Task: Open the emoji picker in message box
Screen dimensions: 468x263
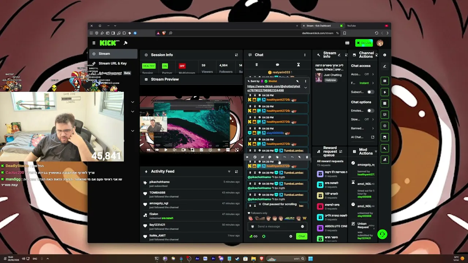Action: pos(302,226)
